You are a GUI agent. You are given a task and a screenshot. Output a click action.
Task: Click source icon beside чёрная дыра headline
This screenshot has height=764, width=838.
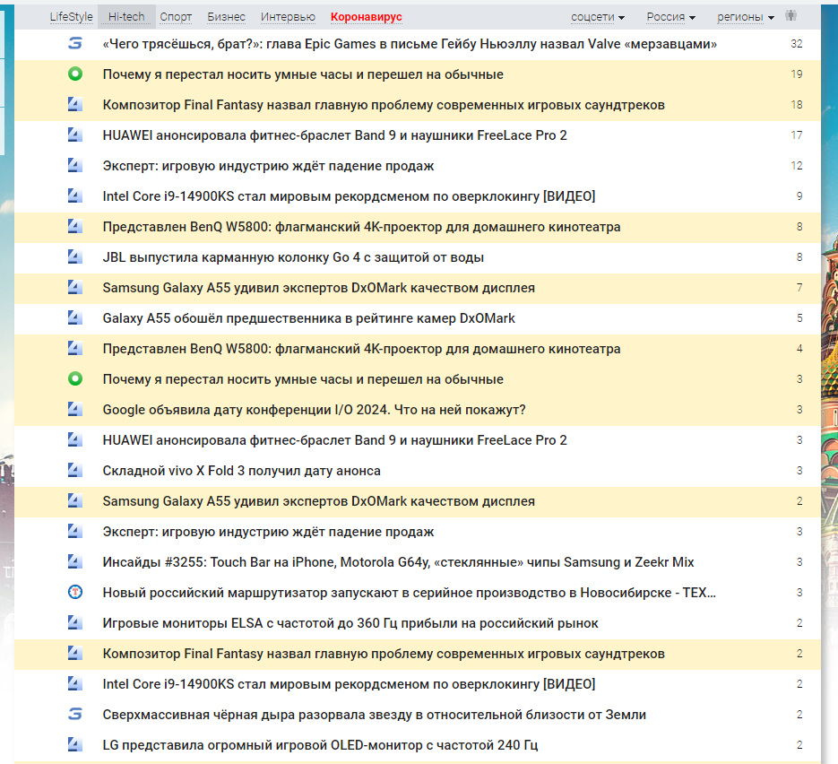75,714
